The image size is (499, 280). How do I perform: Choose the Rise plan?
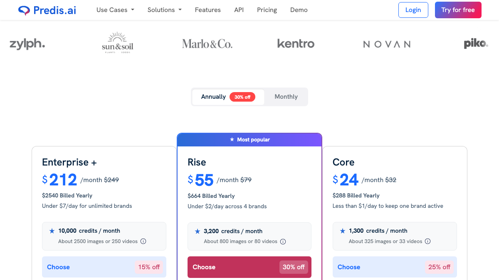point(249,267)
